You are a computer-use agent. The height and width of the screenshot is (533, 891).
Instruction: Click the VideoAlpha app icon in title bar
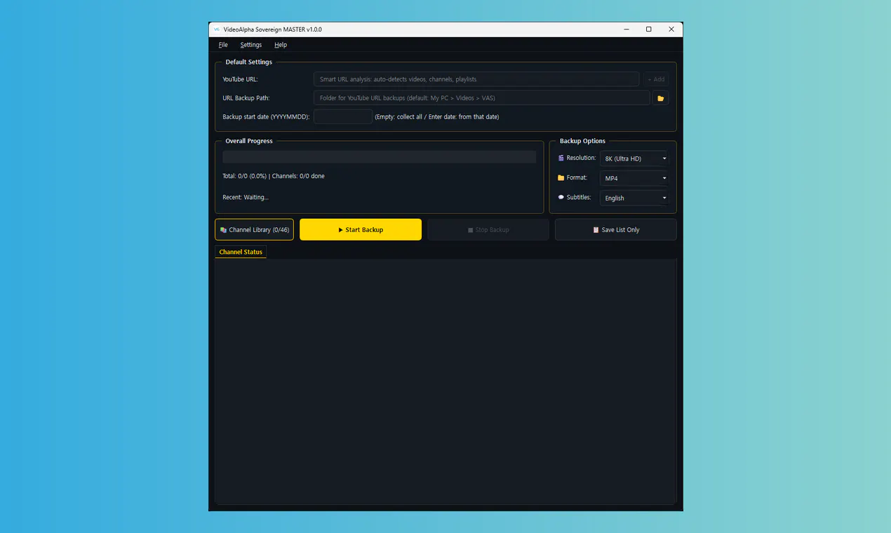[217, 29]
